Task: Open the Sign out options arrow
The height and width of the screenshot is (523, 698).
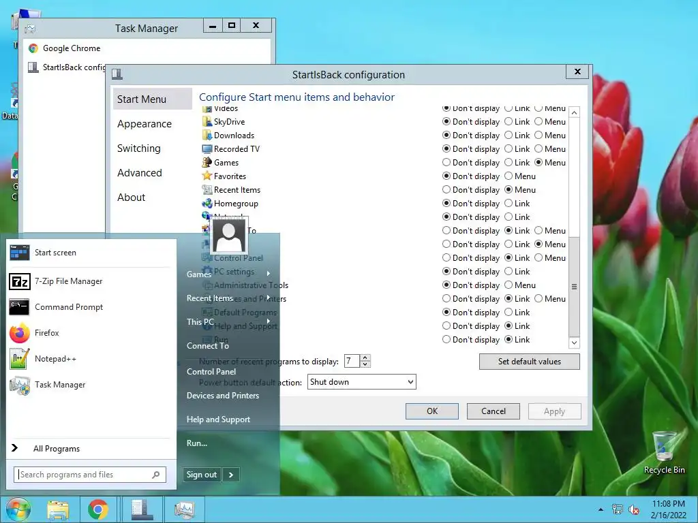Action: tap(231, 475)
